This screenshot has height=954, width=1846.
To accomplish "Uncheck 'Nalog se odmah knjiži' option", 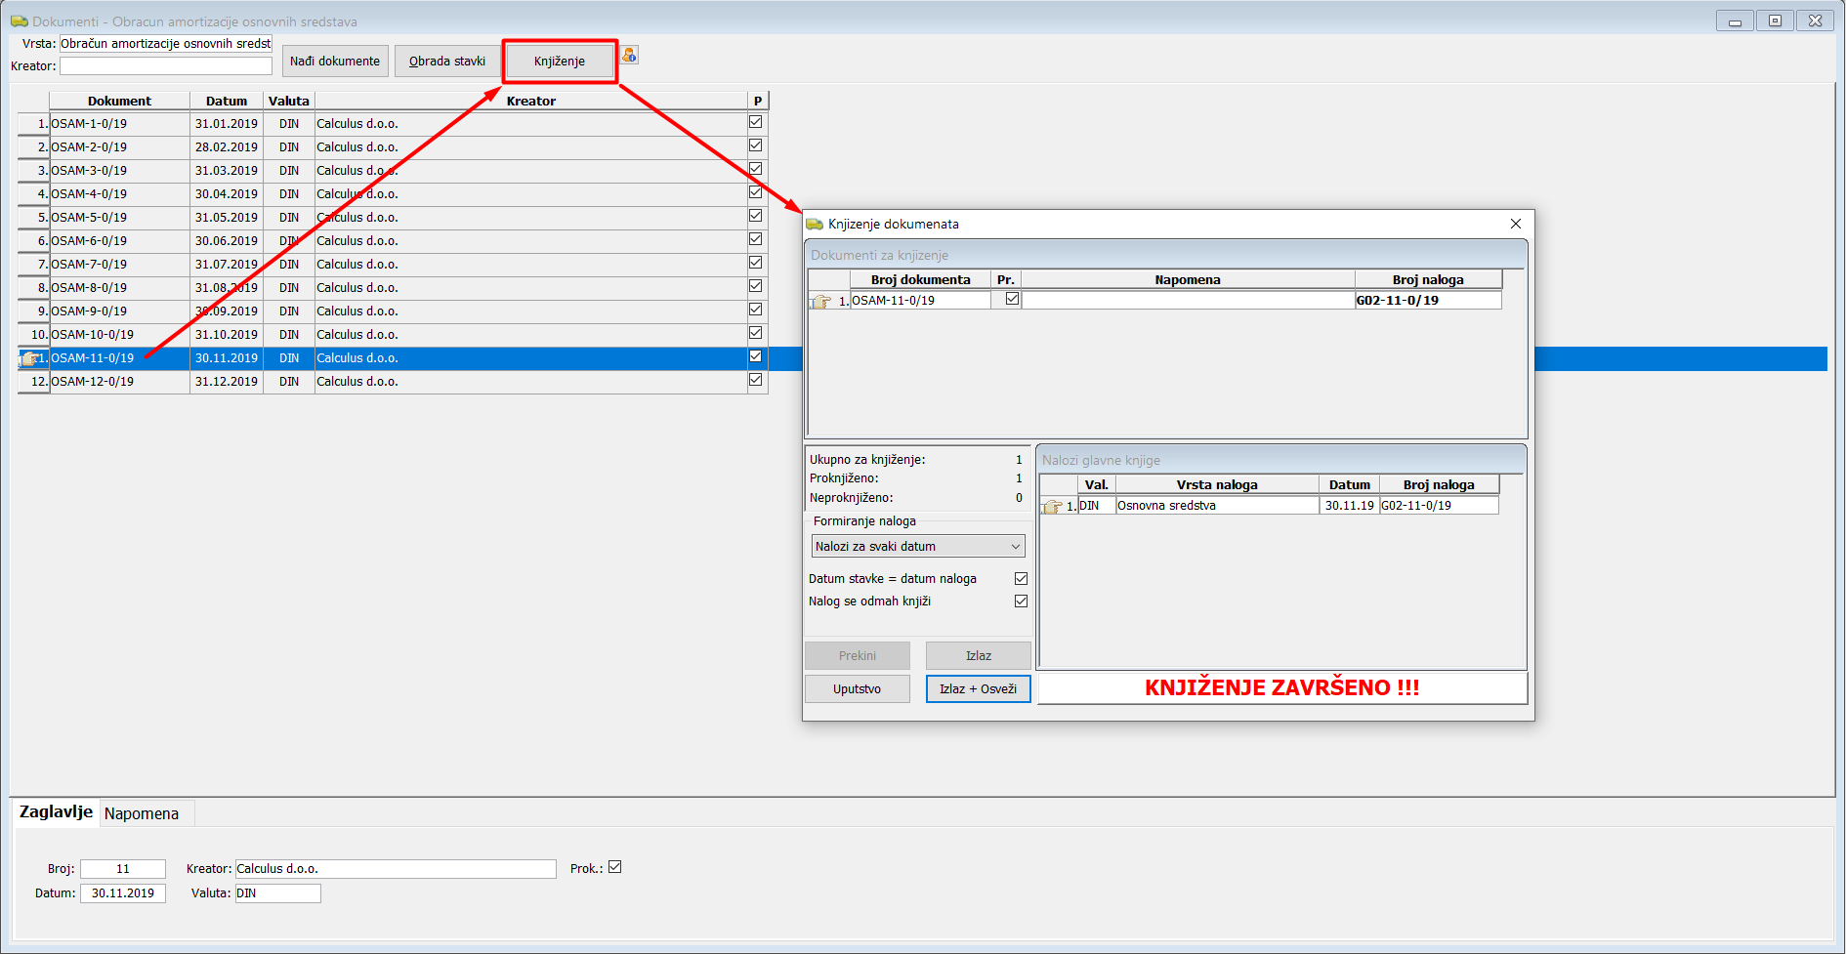I will click(x=1021, y=601).
